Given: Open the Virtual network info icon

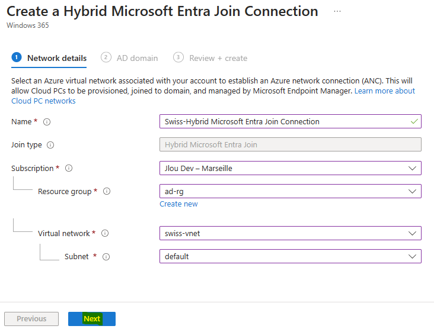Looking at the screenshot, I should click(x=105, y=233).
